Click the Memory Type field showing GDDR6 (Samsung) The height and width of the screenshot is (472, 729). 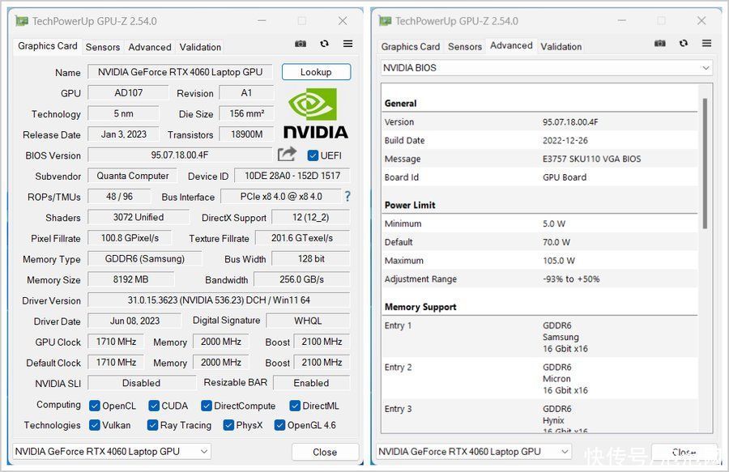point(145,259)
